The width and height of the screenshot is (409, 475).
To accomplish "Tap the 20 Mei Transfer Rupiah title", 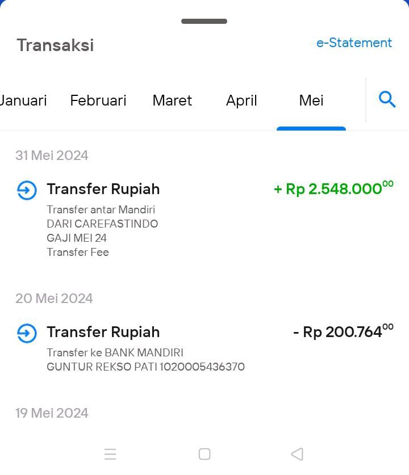I will [x=103, y=332].
